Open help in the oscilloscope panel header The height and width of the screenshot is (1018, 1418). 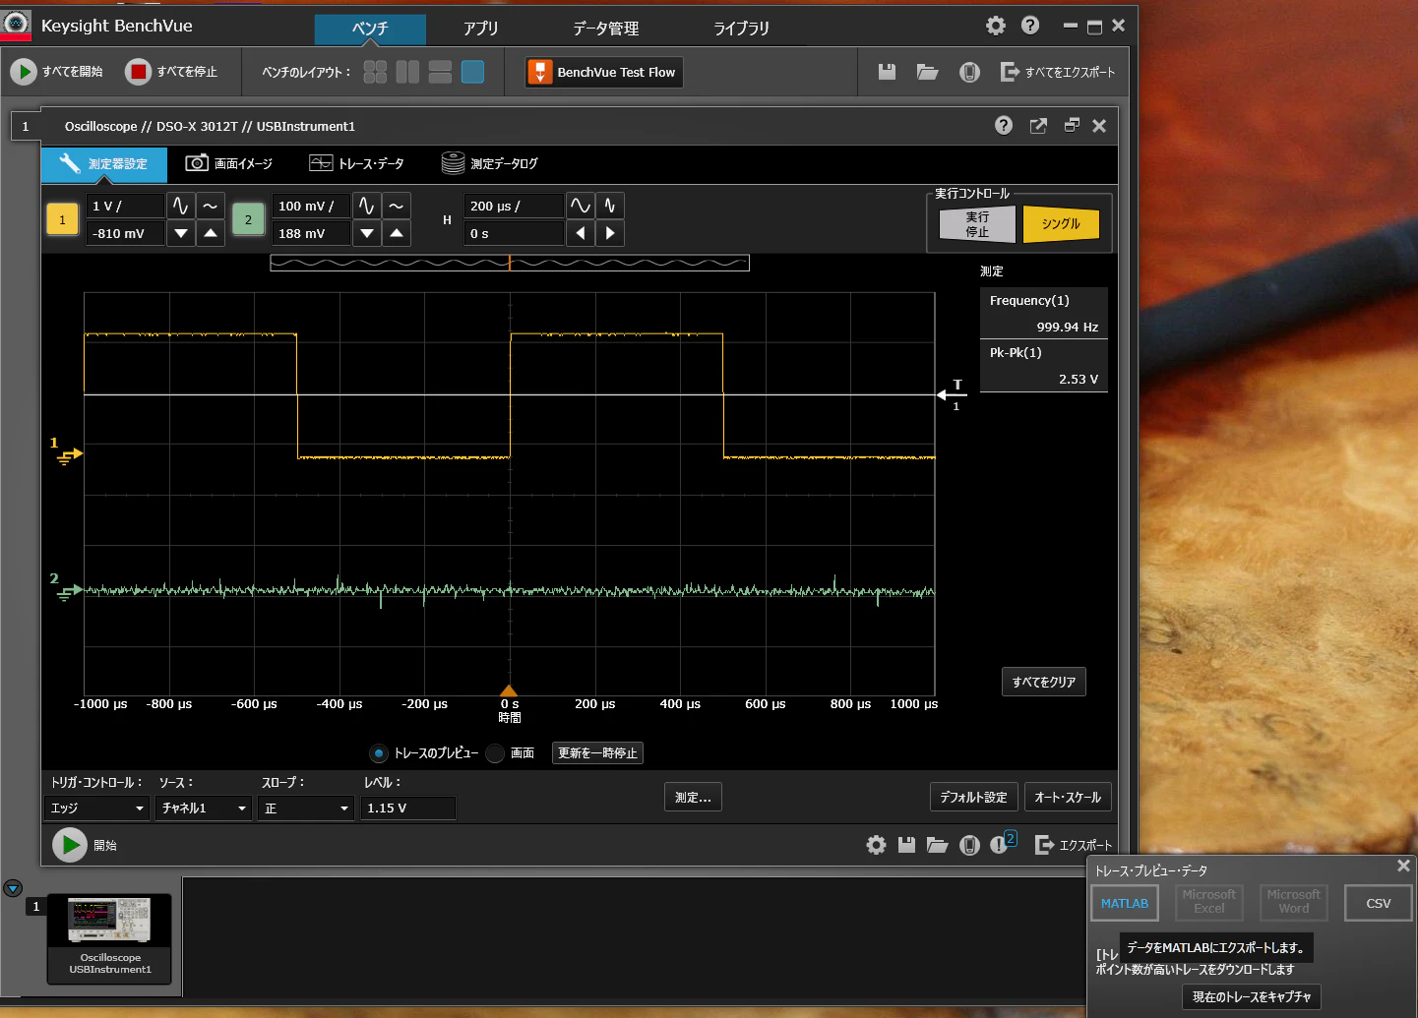click(x=1004, y=126)
